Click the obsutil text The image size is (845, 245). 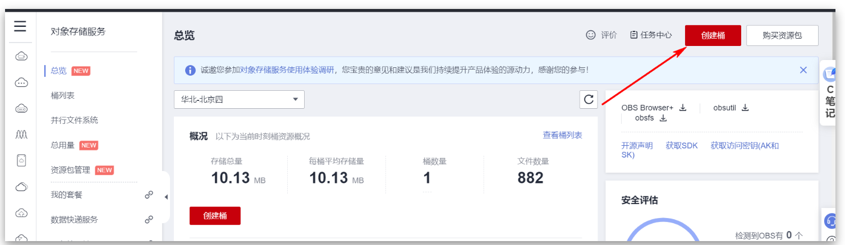click(x=724, y=108)
